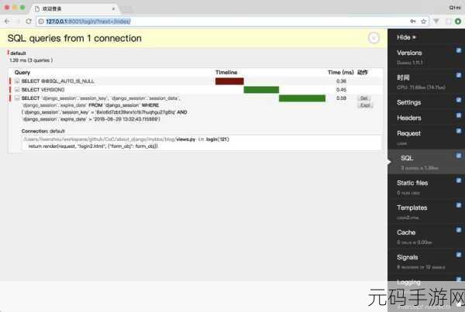Go back using browser back arrow
The width and height of the screenshot is (465, 312).
pos(8,22)
